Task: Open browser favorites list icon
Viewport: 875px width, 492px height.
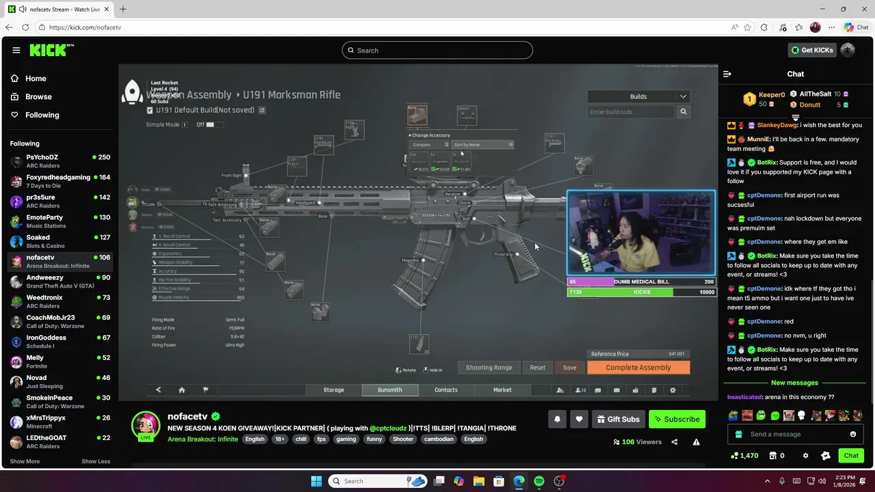Action: tap(798, 27)
